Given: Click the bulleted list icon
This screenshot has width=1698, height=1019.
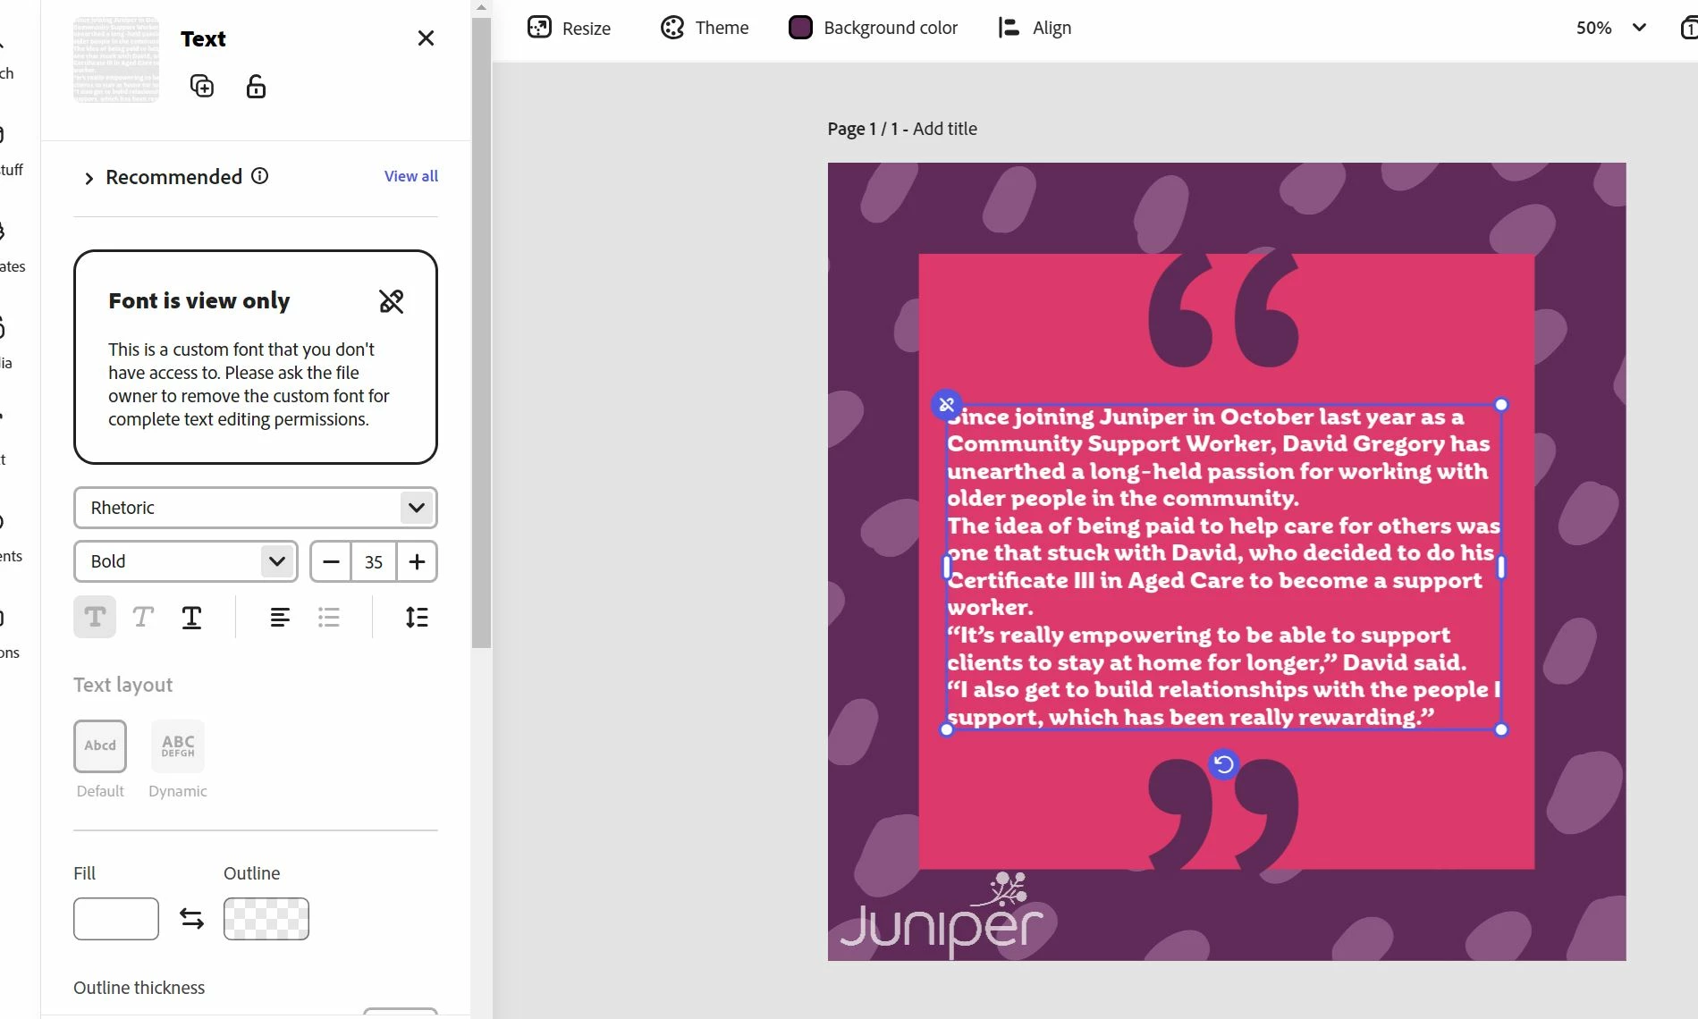Looking at the screenshot, I should click(329, 617).
